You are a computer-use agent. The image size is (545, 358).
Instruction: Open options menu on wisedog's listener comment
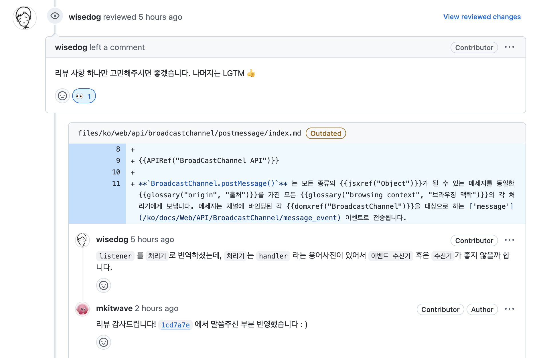pos(509,240)
